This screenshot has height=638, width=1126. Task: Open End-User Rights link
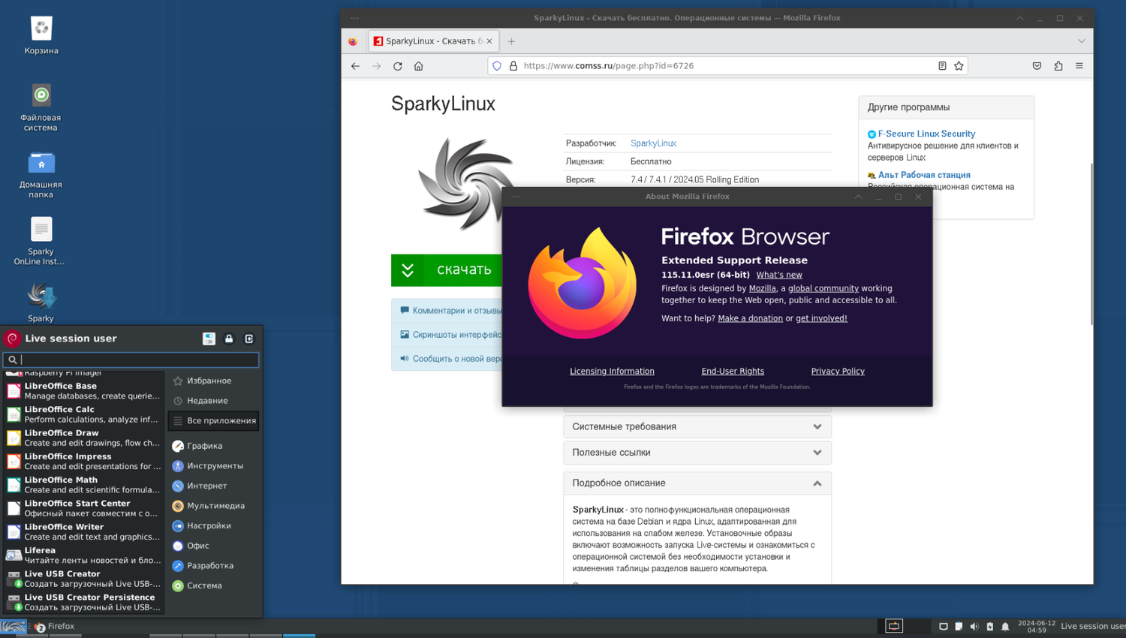[733, 372]
